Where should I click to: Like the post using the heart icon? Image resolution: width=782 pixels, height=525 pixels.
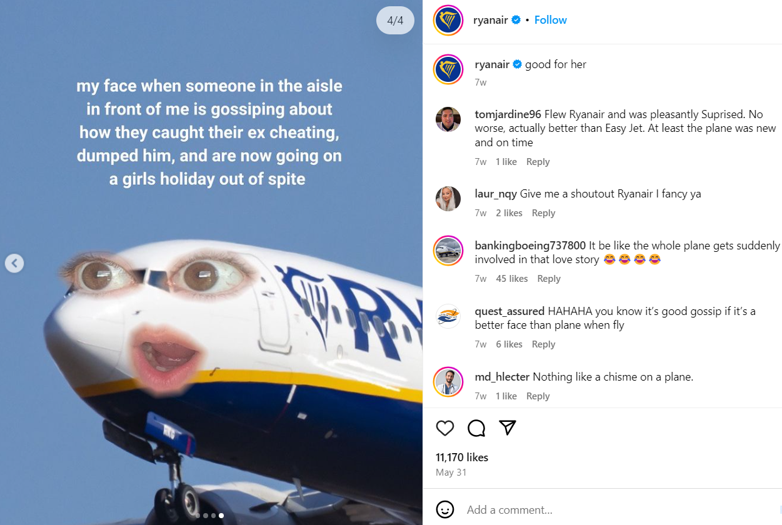click(x=444, y=428)
